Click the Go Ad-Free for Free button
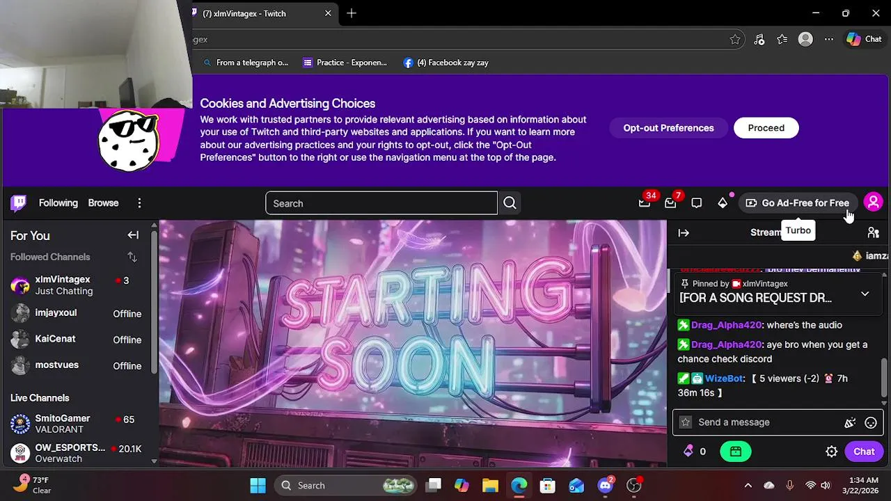891x501 pixels. 798,203
